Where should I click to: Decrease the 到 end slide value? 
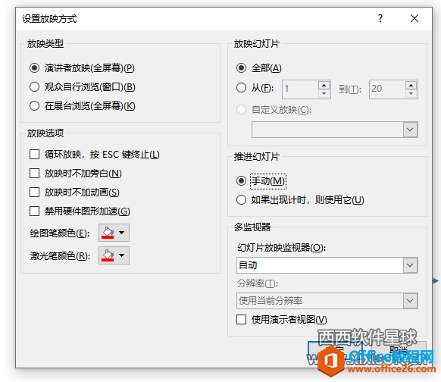pos(411,93)
